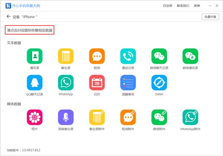223x156 pixels.
Task: Open 语音备忘录 voice memos icon
Action: pos(66,117)
